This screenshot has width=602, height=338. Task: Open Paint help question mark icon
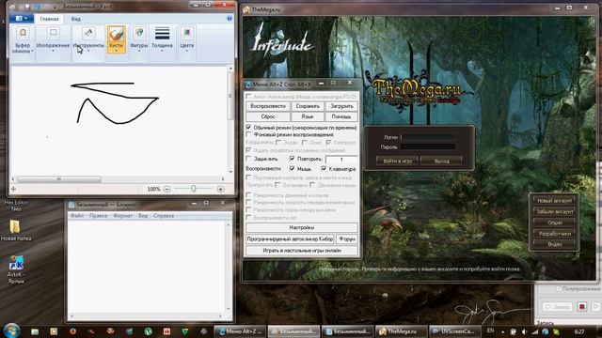[230, 19]
